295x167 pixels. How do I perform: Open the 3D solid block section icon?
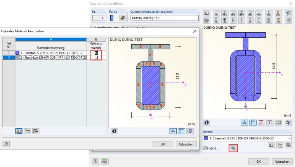(x=288, y=20)
